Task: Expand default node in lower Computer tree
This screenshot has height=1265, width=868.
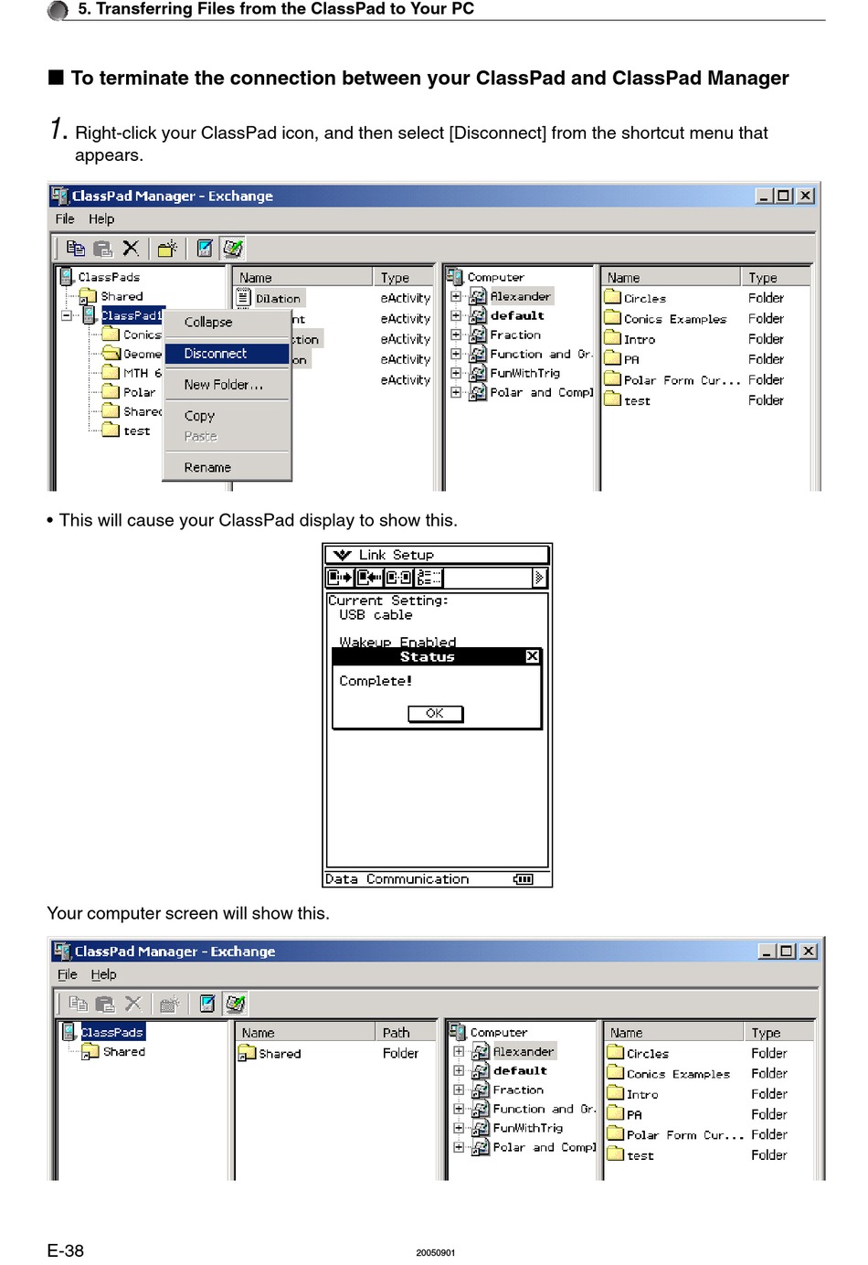Action: point(458,1070)
